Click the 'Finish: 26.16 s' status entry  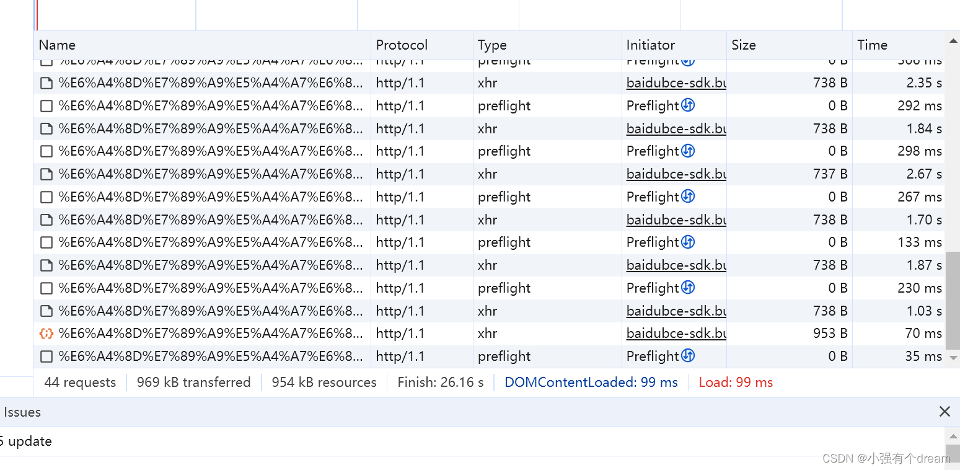[441, 383]
